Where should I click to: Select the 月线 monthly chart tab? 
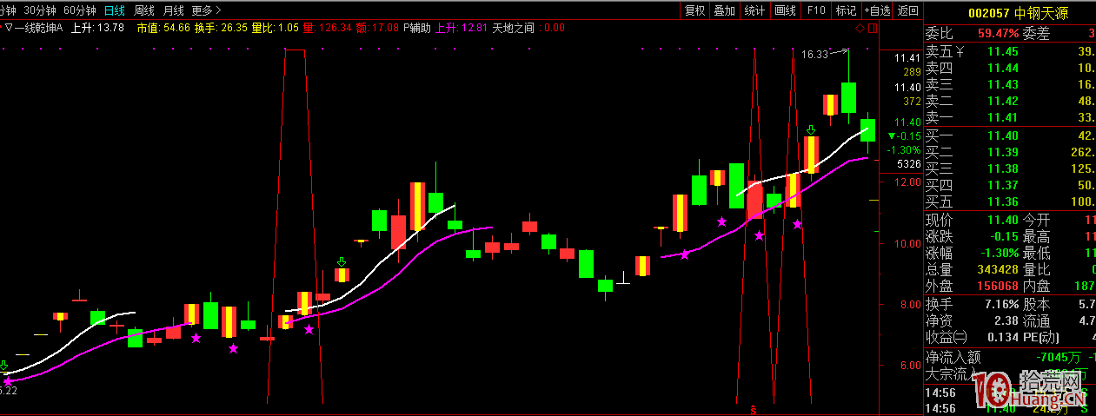pyautogui.click(x=173, y=10)
